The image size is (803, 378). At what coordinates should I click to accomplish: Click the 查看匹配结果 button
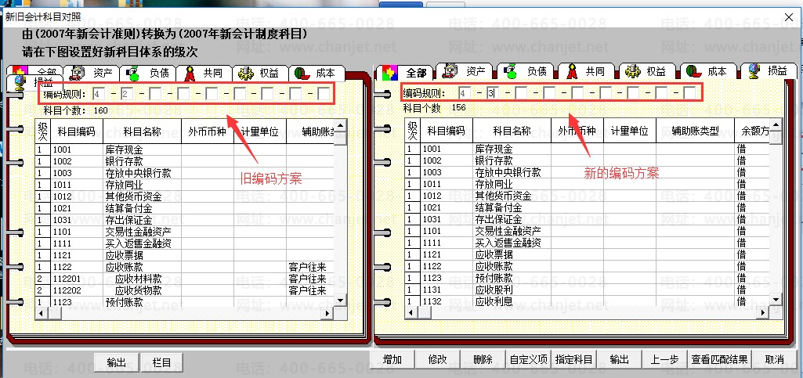(x=719, y=359)
